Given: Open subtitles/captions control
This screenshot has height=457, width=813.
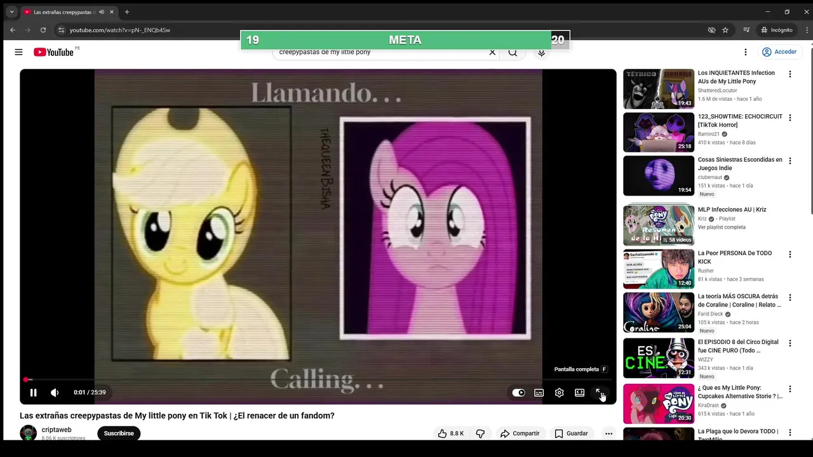Looking at the screenshot, I should coord(539,392).
